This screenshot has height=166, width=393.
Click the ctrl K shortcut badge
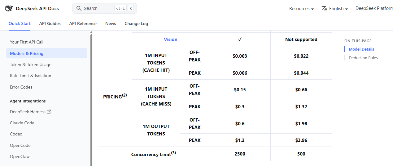[124, 8]
